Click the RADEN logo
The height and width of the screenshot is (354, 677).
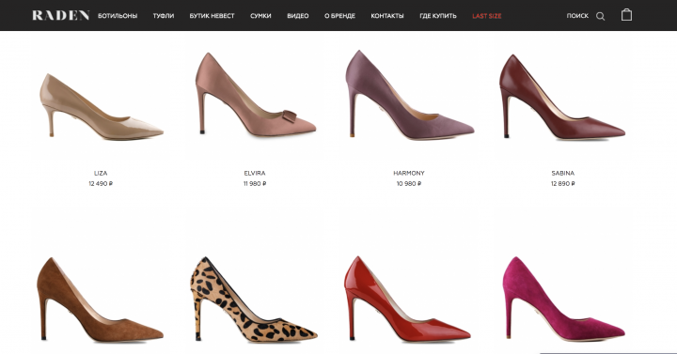pos(61,16)
